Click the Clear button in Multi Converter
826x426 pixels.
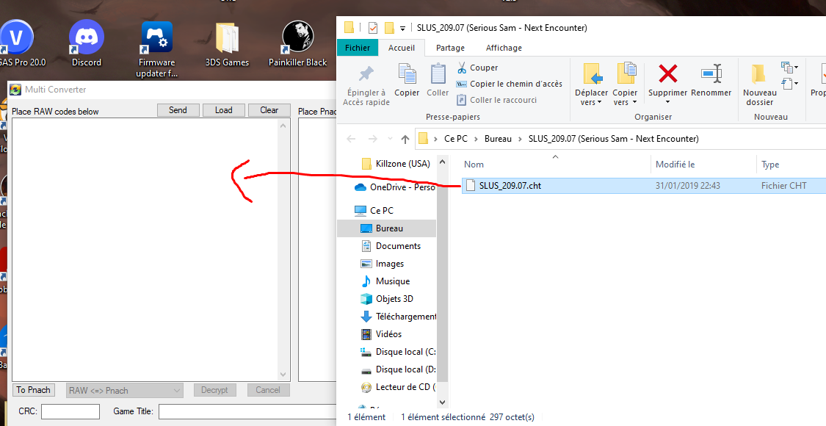pos(269,110)
